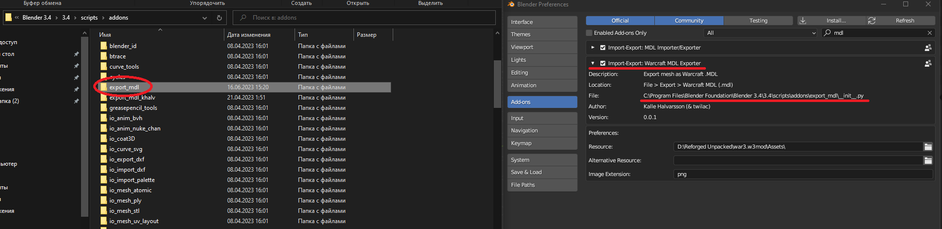Refresh the Explorer address bar location
The width and height of the screenshot is (942, 229).
click(x=219, y=18)
